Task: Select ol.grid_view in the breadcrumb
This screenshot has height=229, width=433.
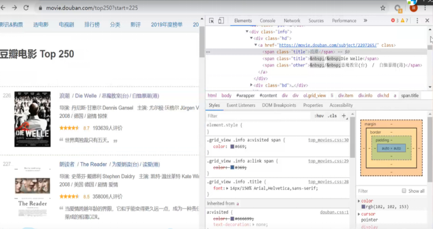Action: (314, 96)
